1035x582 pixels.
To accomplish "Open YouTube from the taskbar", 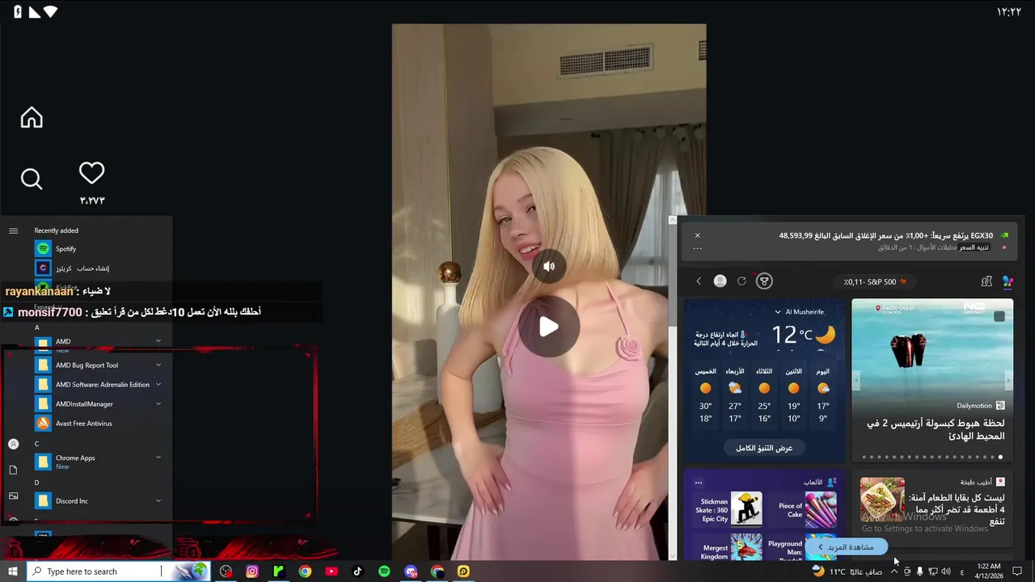I will [x=331, y=571].
